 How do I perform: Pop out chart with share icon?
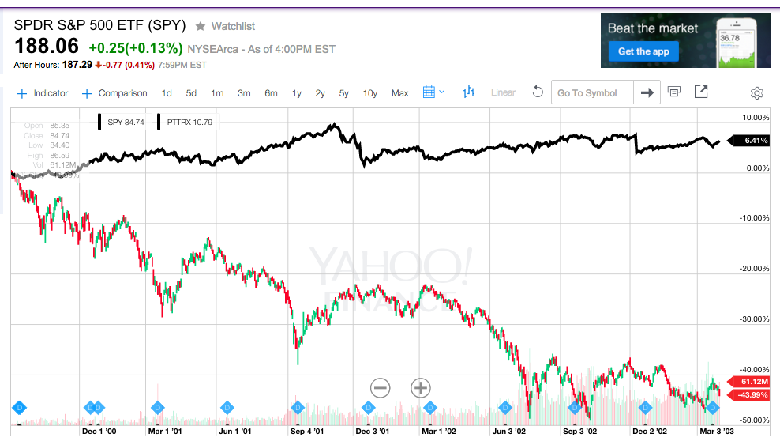pos(701,92)
